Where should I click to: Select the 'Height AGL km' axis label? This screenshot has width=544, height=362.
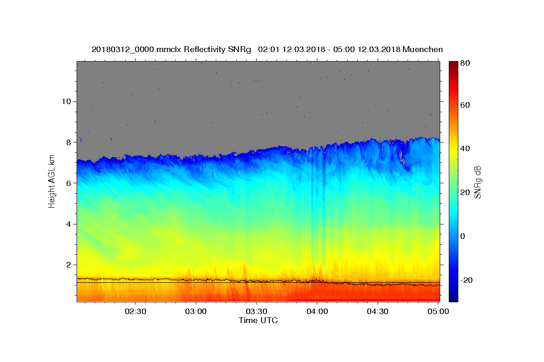[52, 181]
